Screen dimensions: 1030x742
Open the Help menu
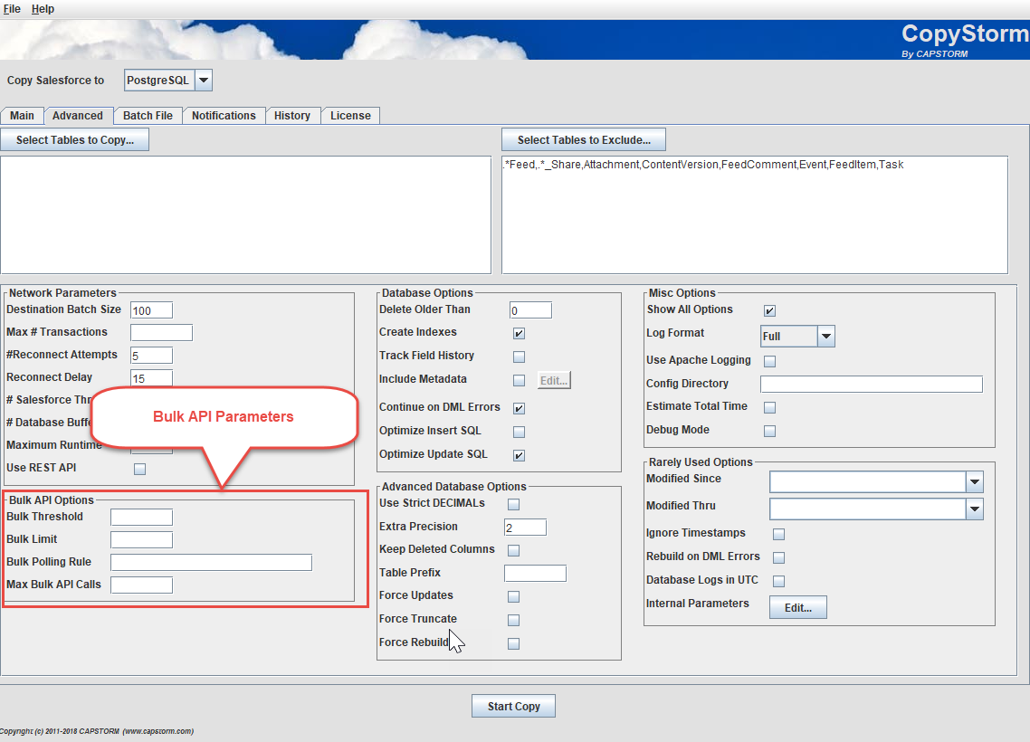pyautogui.click(x=43, y=9)
